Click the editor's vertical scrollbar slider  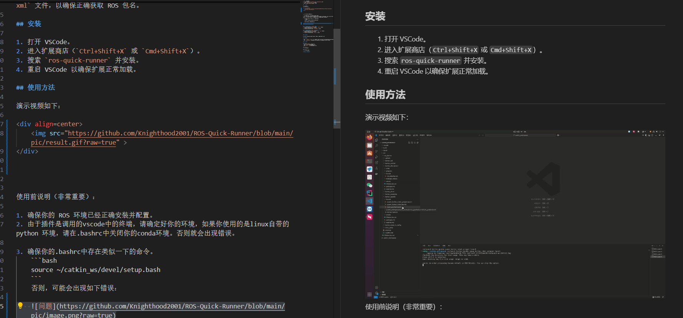pos(337,78)
